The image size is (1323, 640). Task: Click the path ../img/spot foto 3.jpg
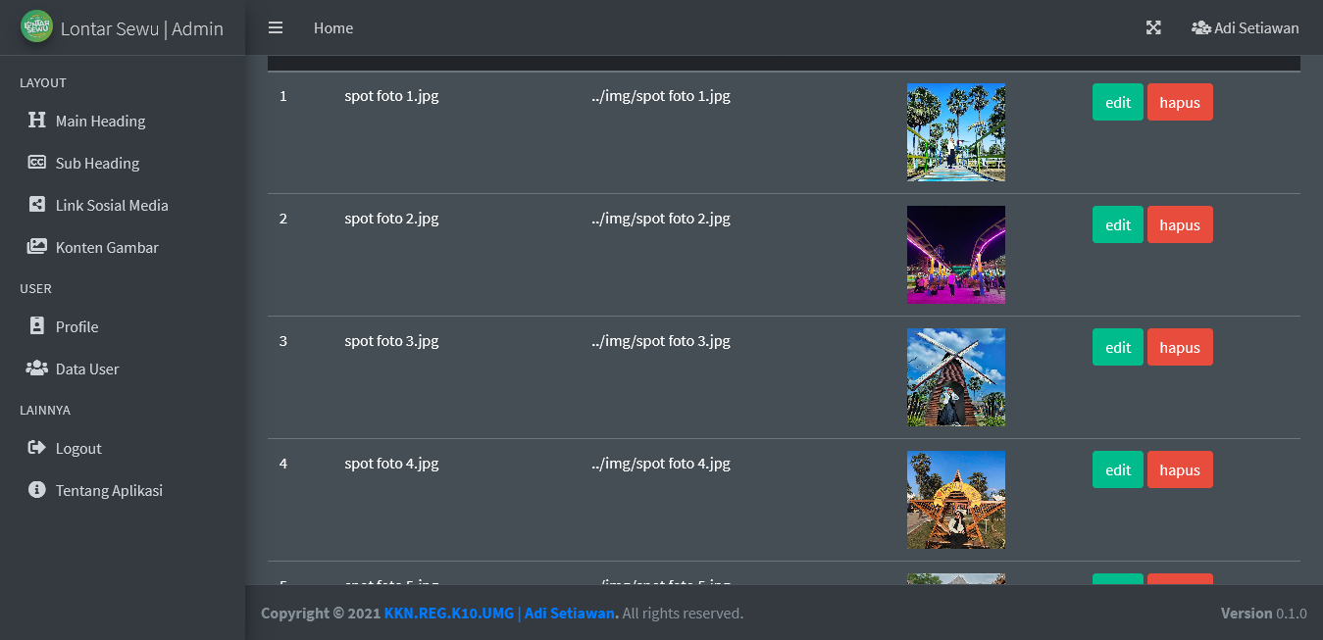(x=661, y=341)
